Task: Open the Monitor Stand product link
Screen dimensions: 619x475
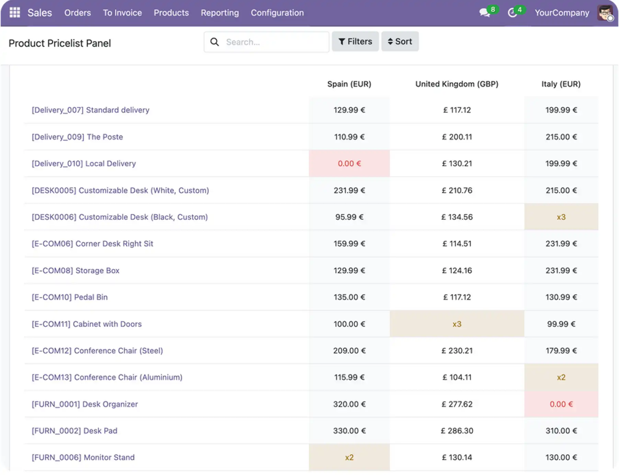Action: 83,457
